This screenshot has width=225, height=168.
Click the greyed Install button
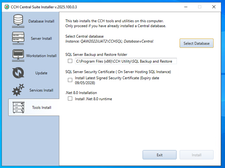point(196,155)
